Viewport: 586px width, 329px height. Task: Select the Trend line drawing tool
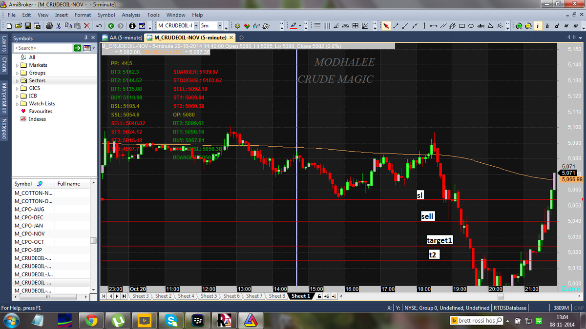click(x=396, y=26)
